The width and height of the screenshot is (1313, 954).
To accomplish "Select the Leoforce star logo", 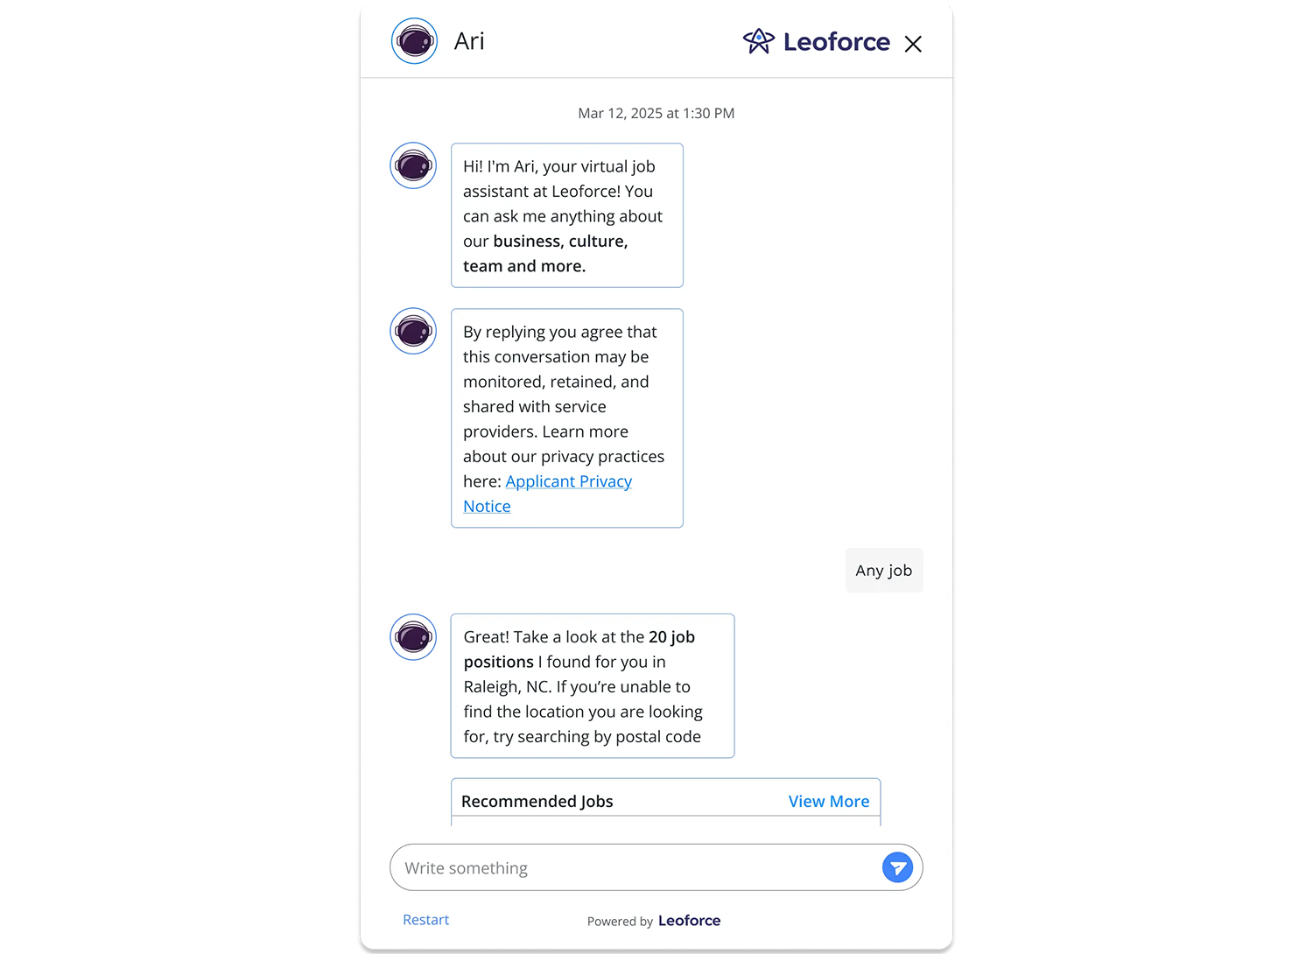I will (x=758, y=41).
